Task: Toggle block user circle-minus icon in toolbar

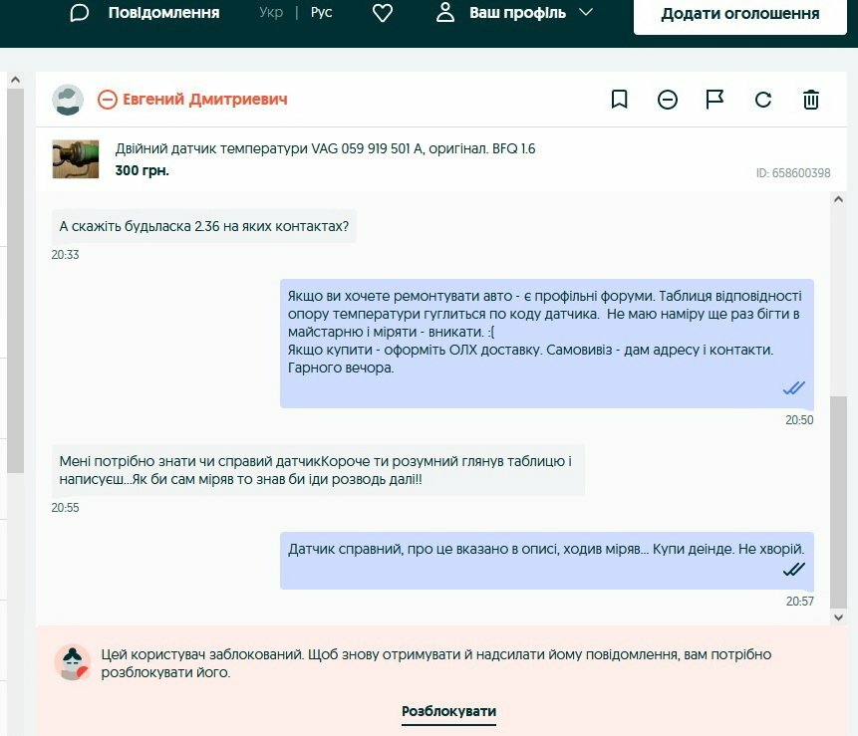Action: 667,100
